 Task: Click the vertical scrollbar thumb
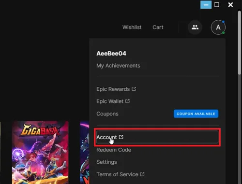tap(240, 42)
